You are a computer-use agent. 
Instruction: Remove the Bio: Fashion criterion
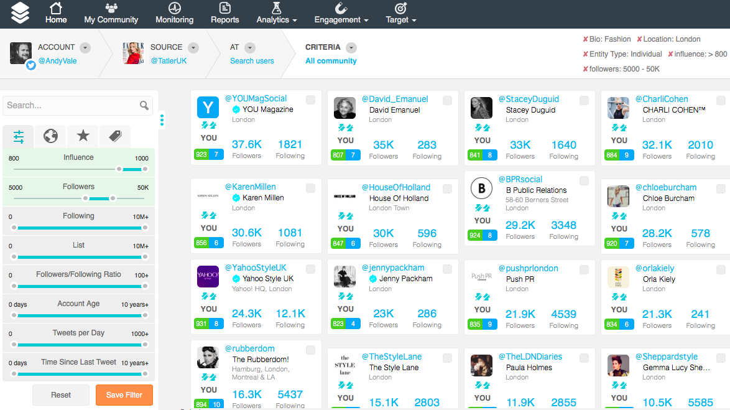[x=585, y=39]
